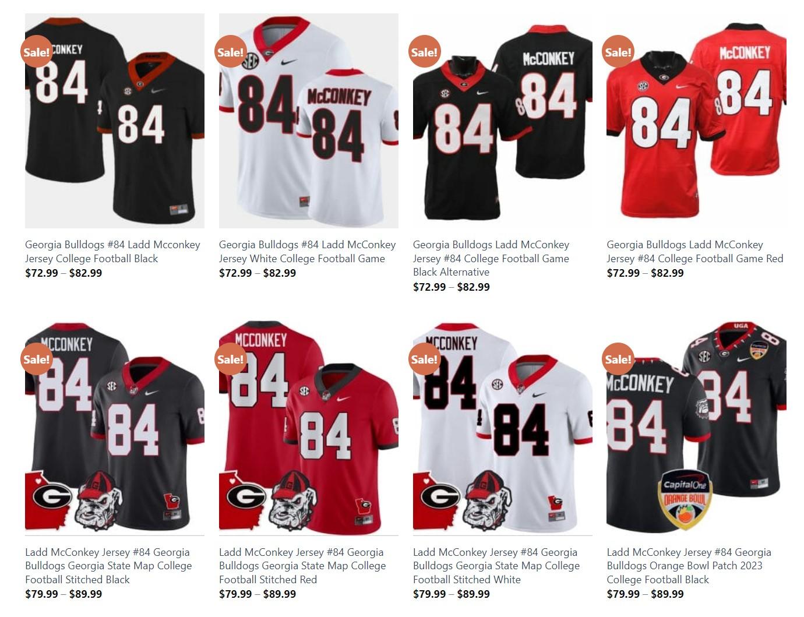This screenshot has height=617, width=804.
Task: View the State Map Stitched Red jersey image
Action: coord(309,428)
